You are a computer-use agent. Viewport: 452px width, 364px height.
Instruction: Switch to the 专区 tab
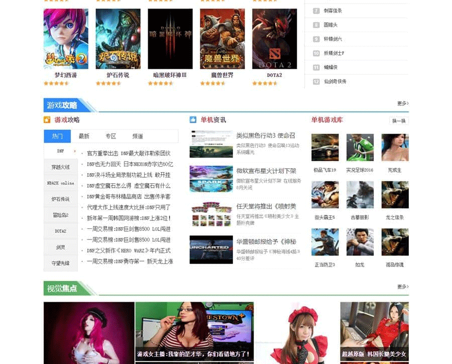tap(110, 136)
